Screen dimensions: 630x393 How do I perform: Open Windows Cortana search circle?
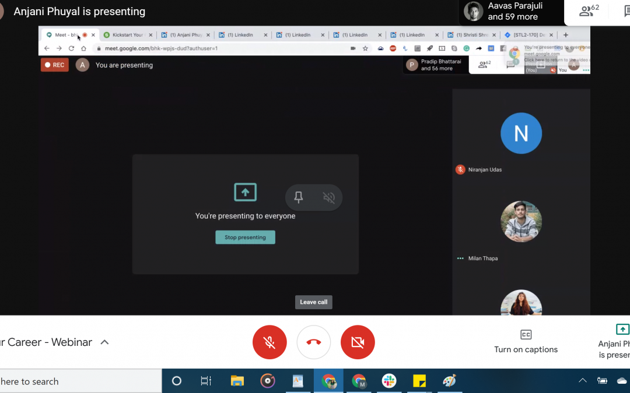click(176, 381)
